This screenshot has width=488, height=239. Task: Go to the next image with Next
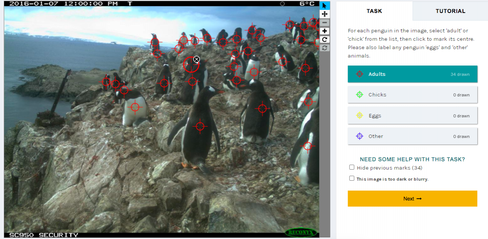coord(413,199)
